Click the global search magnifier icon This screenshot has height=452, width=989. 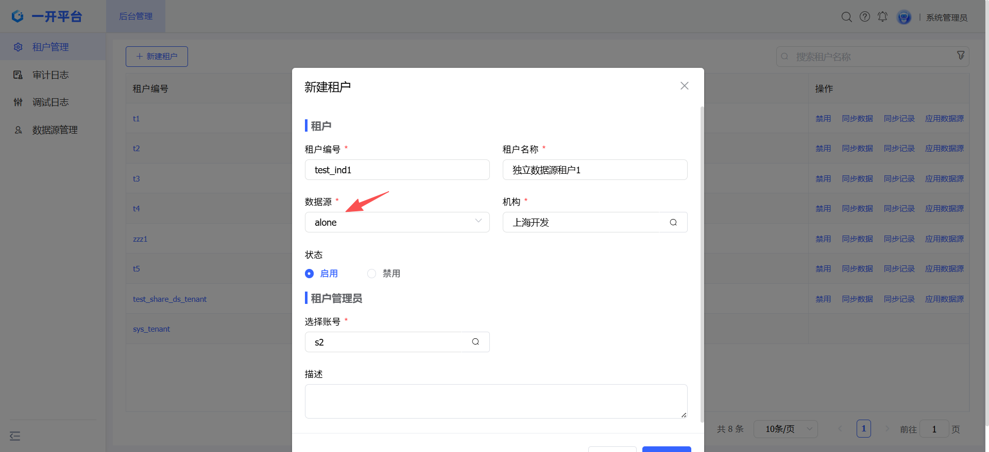846,17
